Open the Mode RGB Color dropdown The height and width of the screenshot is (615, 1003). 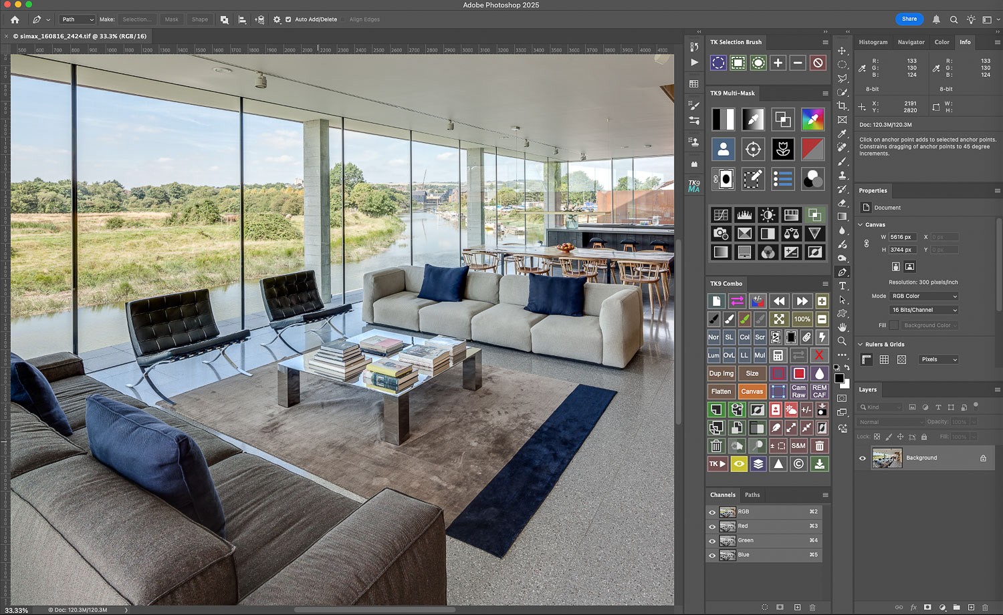(924, 296)
